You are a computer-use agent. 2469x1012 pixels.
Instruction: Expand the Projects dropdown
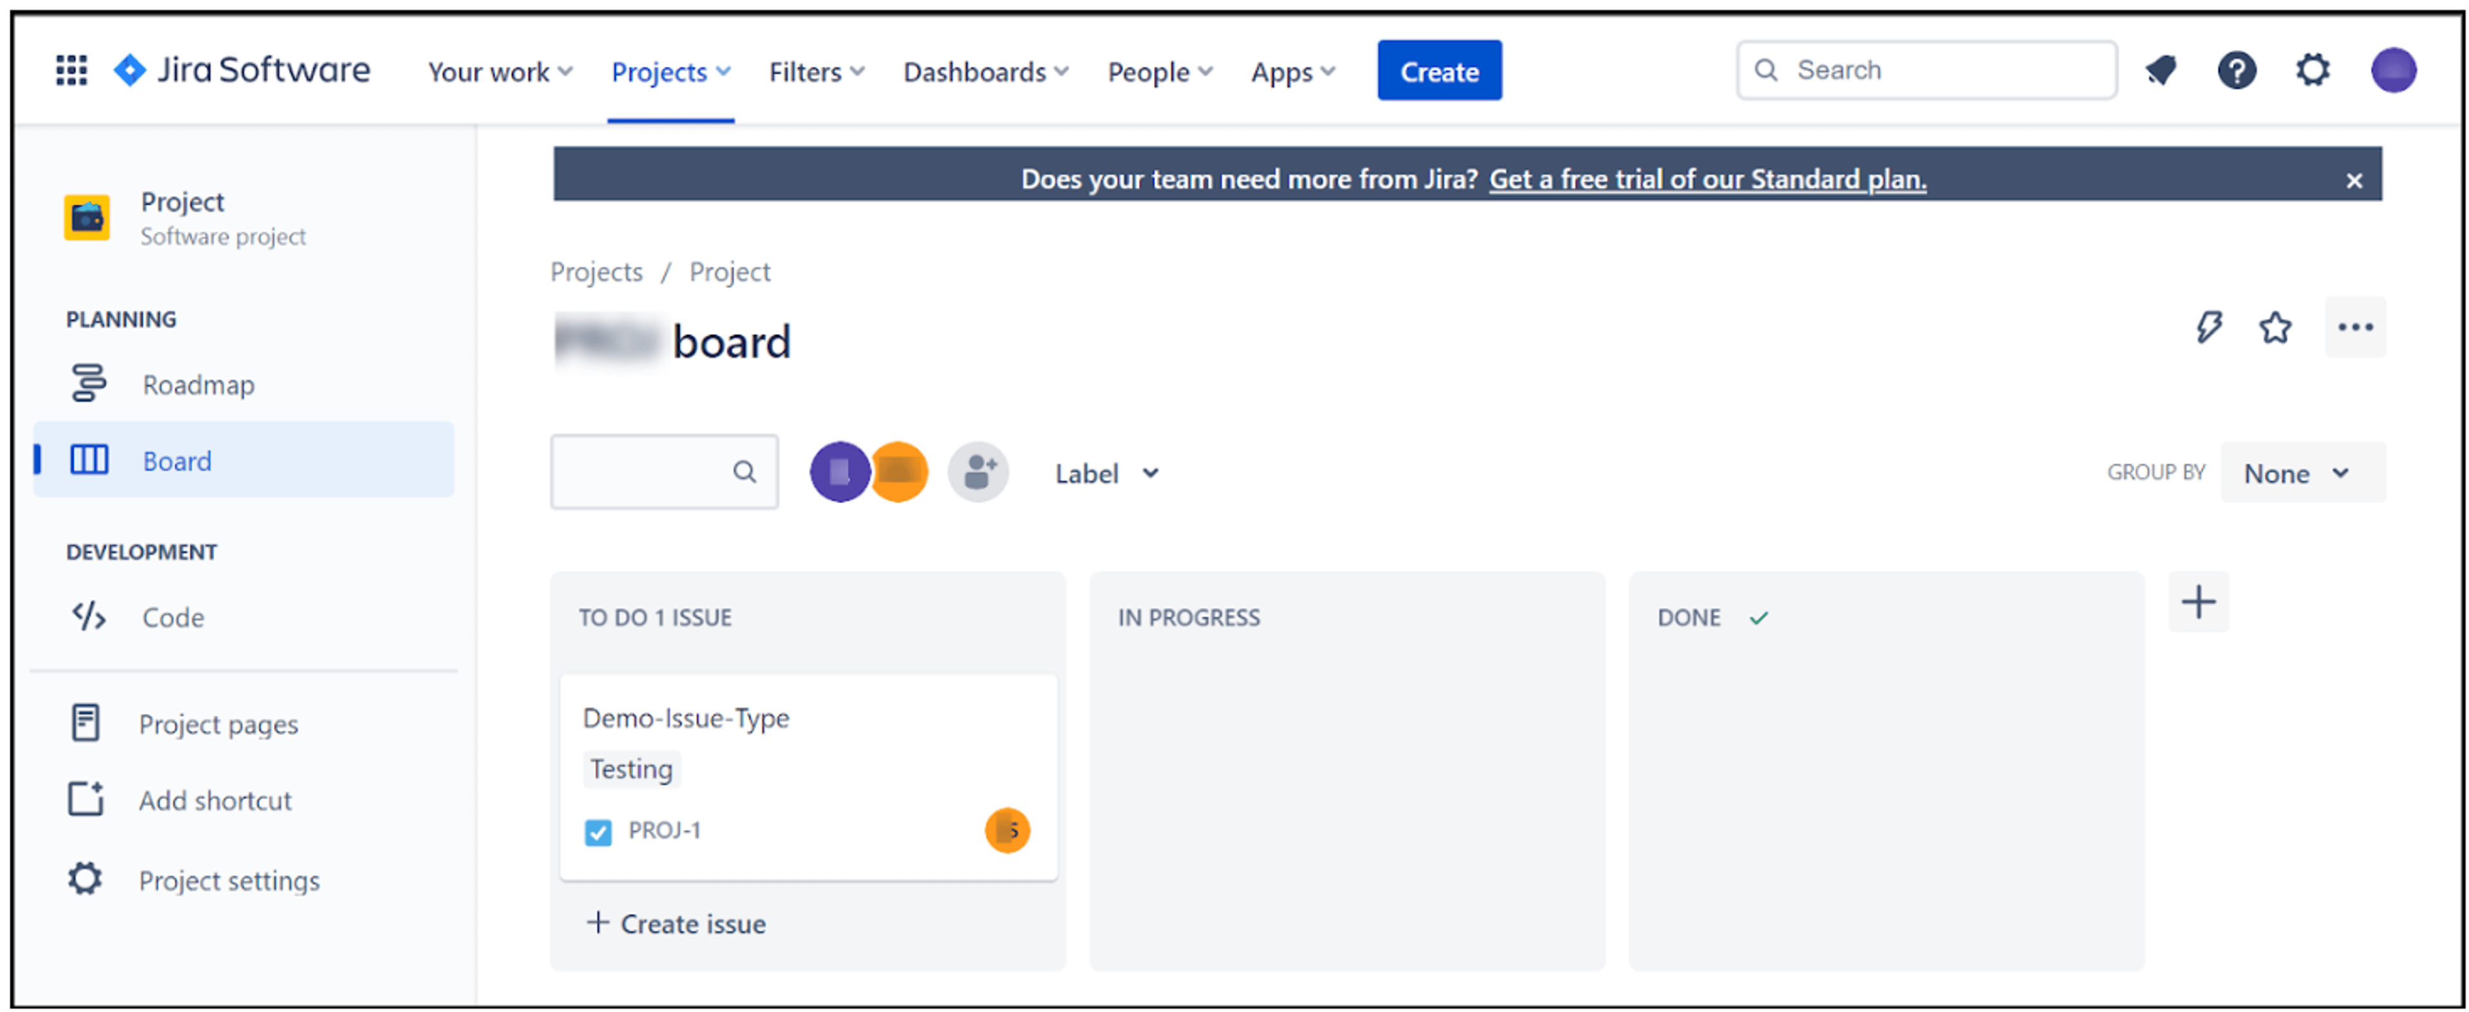tap(671, 72)
